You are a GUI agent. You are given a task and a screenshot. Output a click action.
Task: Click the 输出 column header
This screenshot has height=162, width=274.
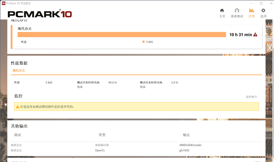point(186,135)
